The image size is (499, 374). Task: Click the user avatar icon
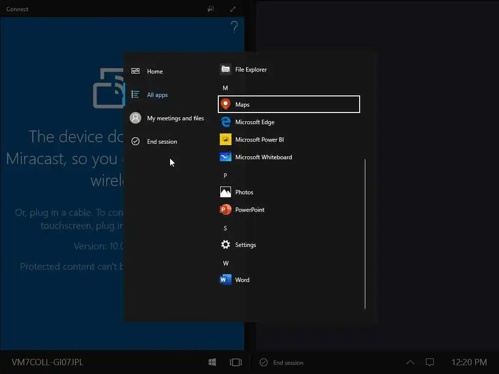tap(135, 118)
